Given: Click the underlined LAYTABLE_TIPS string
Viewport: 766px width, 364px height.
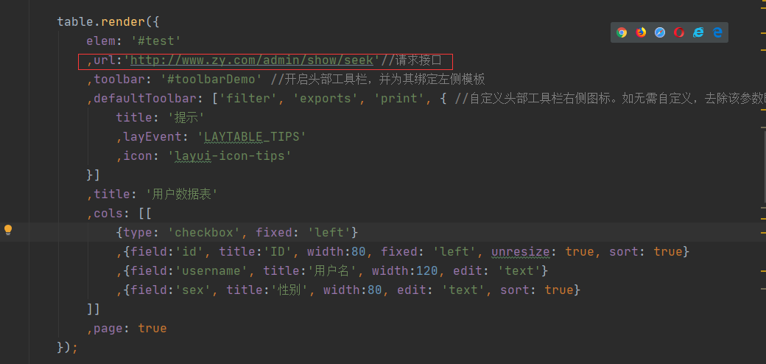Looking at the screenshot, I should pos(255,136).
